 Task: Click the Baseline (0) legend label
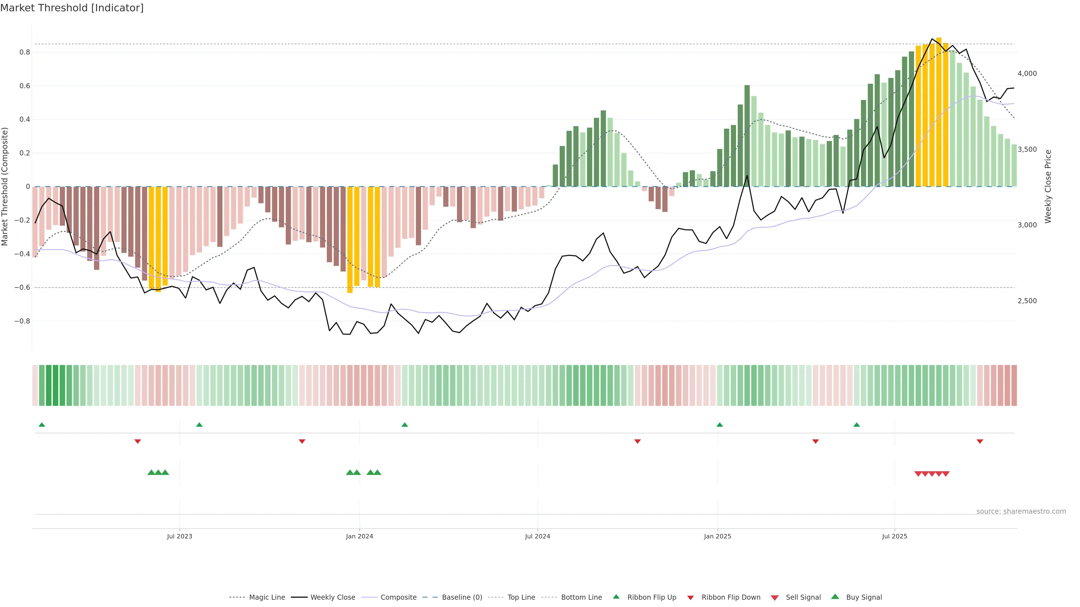[462, 597]
